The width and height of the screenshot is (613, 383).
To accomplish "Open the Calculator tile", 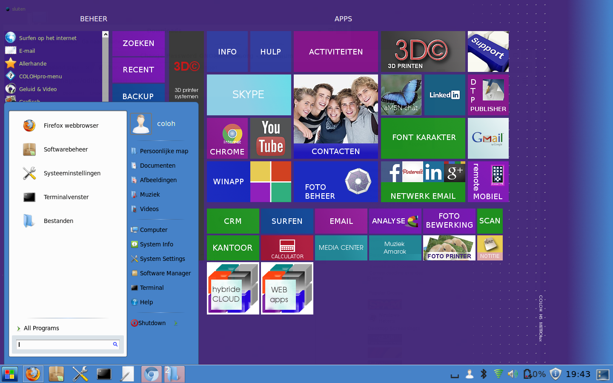I will click(x=287, y=248).
